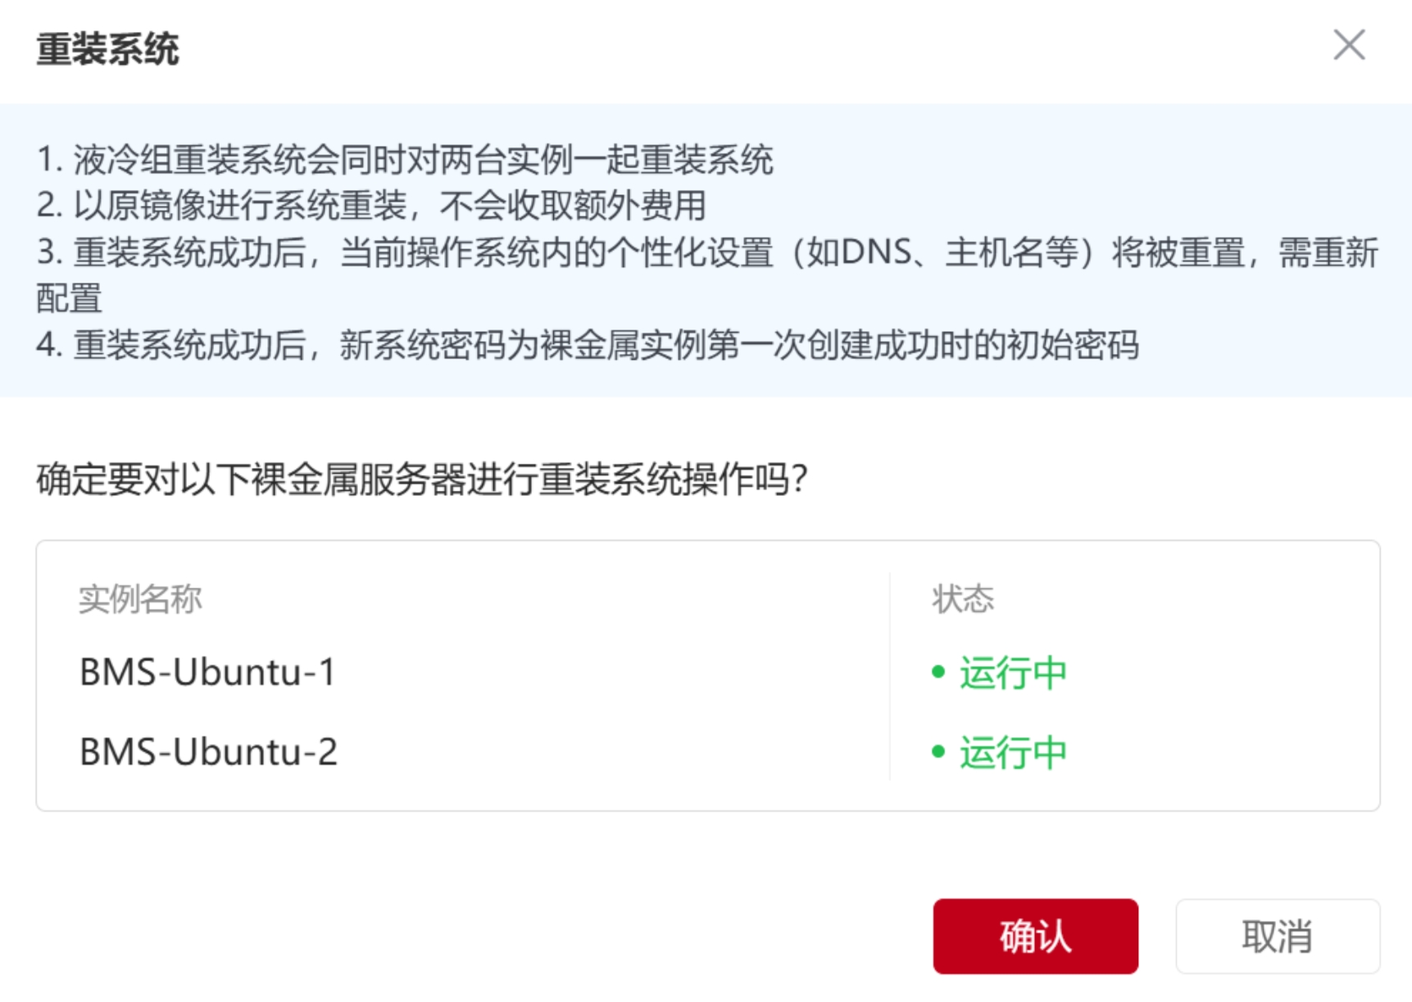Click the green status dot for BMS-Ubuntu-2
The width and height of the screenshot is (1412, 1002).
(939, 752)
